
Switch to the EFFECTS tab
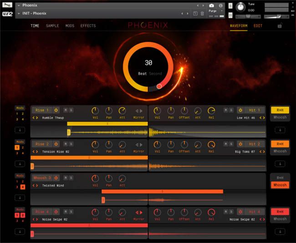(x=88, y=25)
